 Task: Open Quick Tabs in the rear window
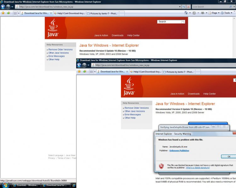[x=15, y=13]
